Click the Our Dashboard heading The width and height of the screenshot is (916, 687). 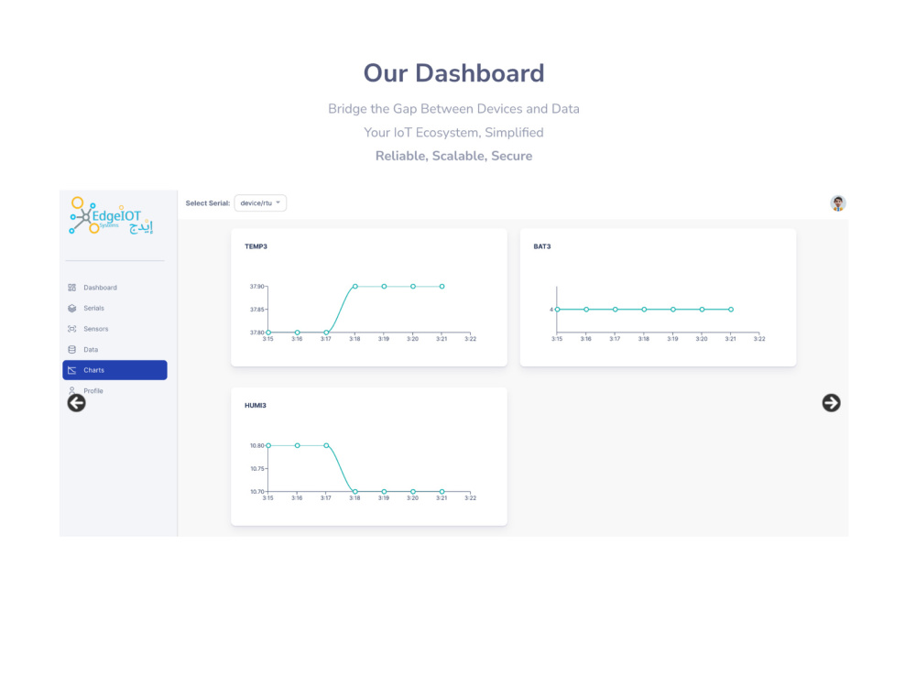454,73
